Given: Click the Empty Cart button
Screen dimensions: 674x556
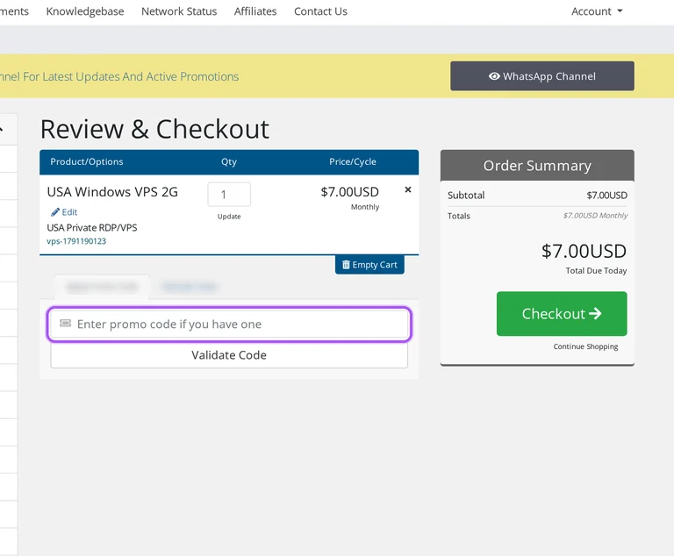Looking at the screenshot, I should click(369, 265).
